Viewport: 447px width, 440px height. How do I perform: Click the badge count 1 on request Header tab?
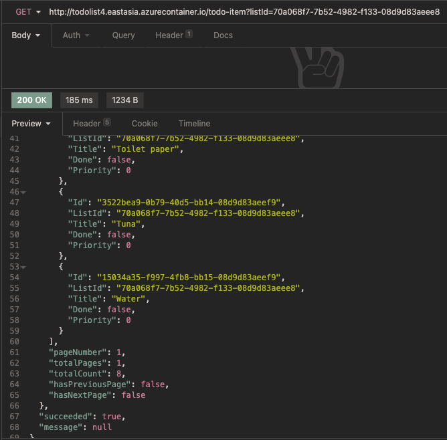[x=189, y=34]
